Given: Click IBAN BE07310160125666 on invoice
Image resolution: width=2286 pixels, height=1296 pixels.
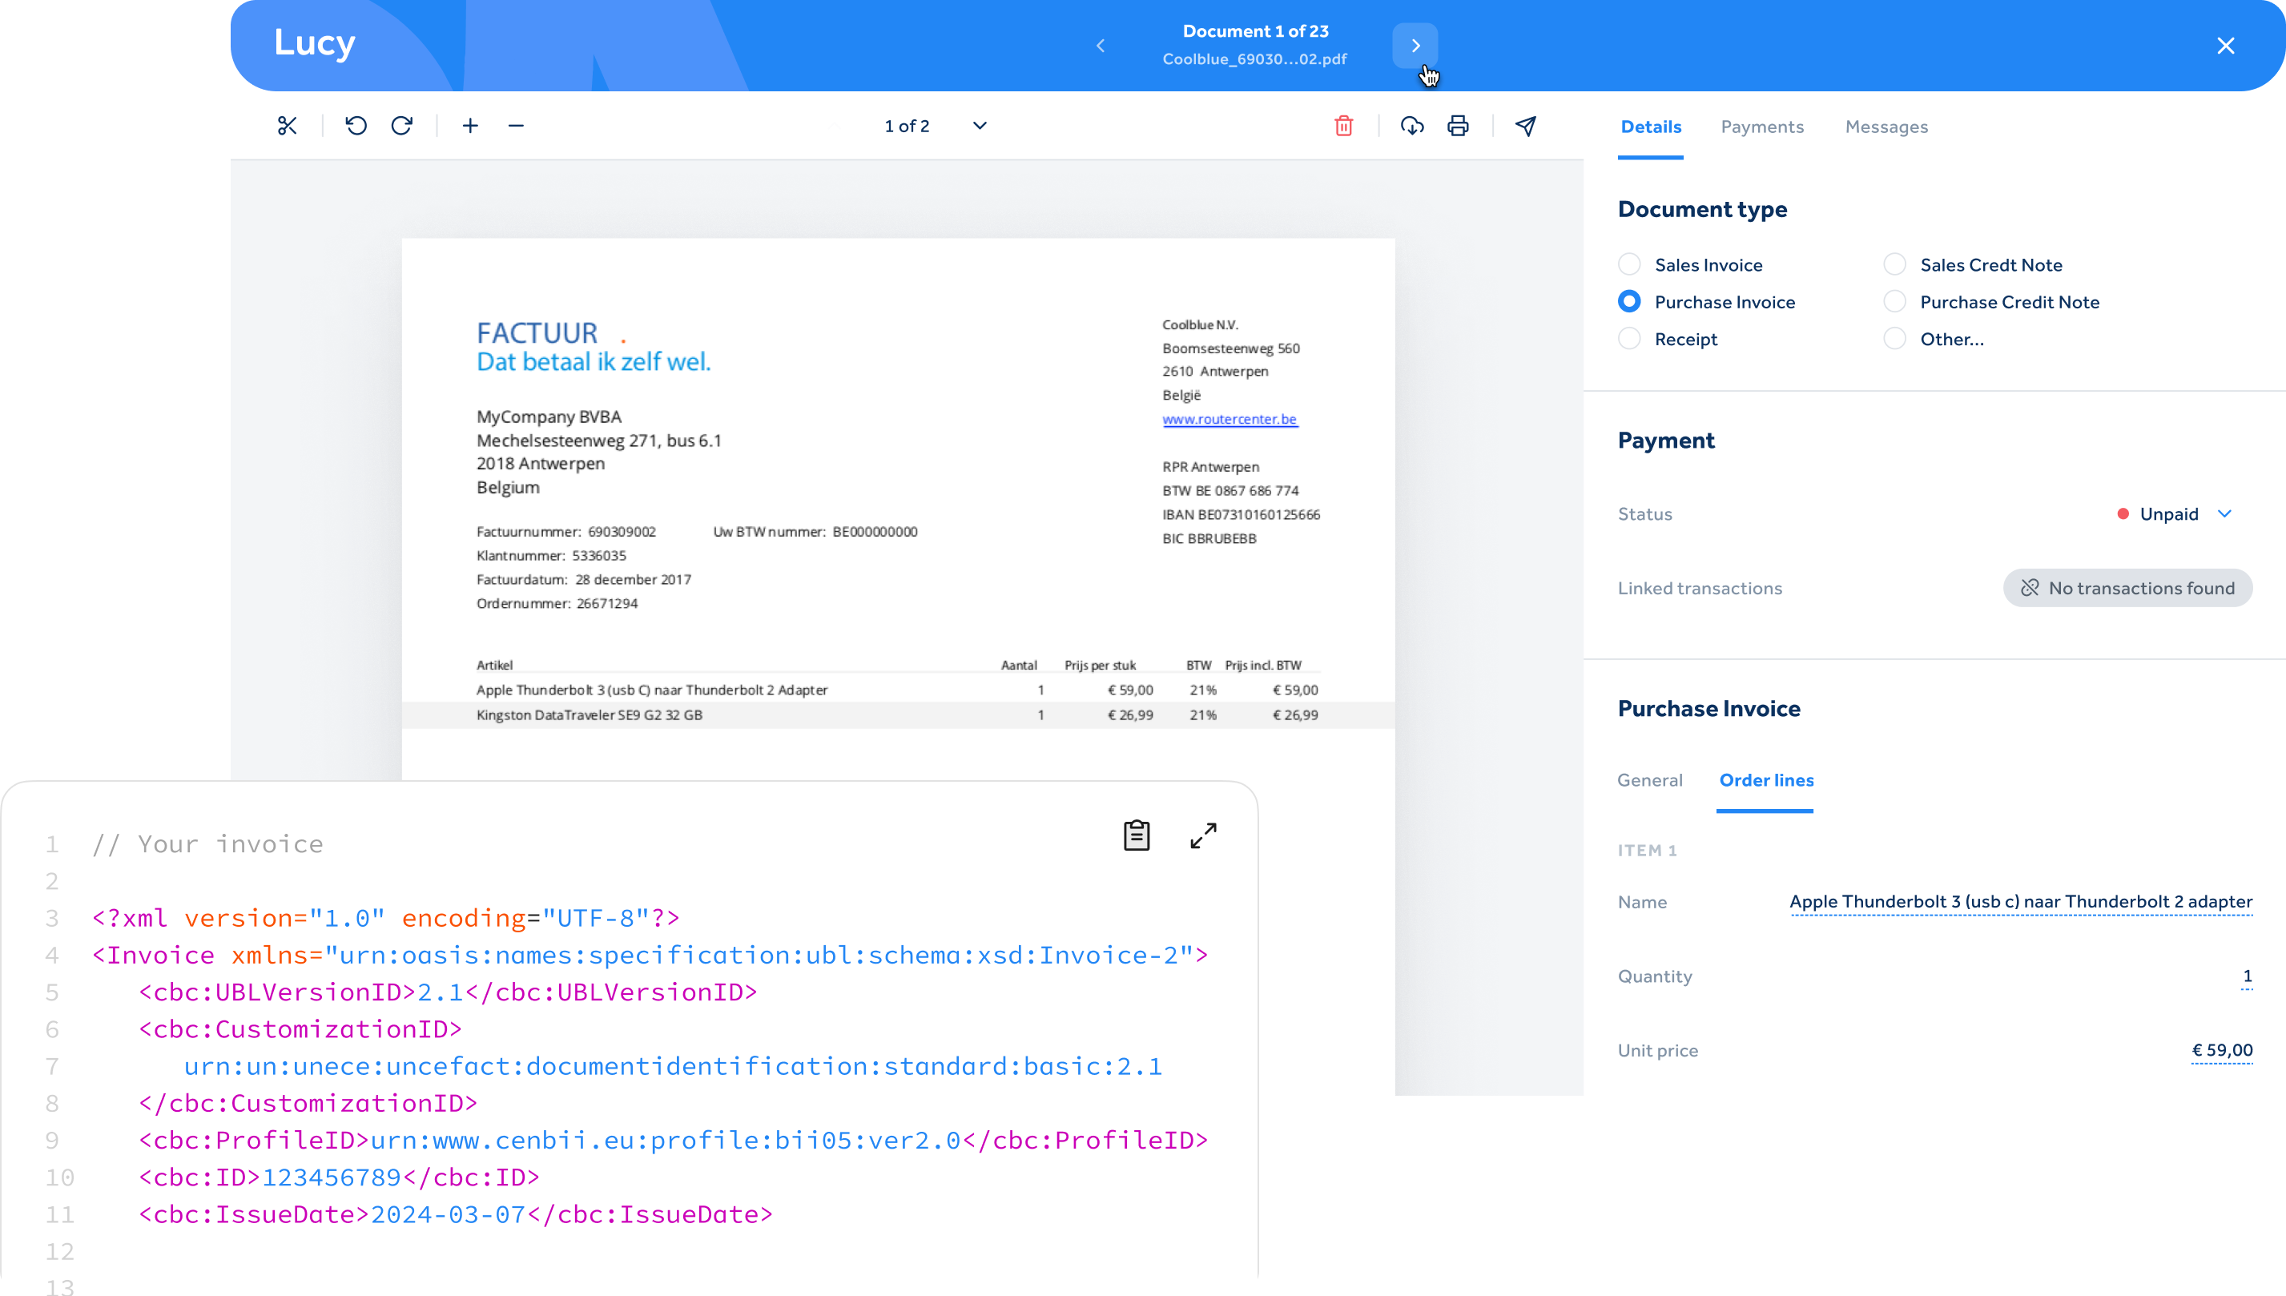Looking at the screenshot, I should point(1242,514).
